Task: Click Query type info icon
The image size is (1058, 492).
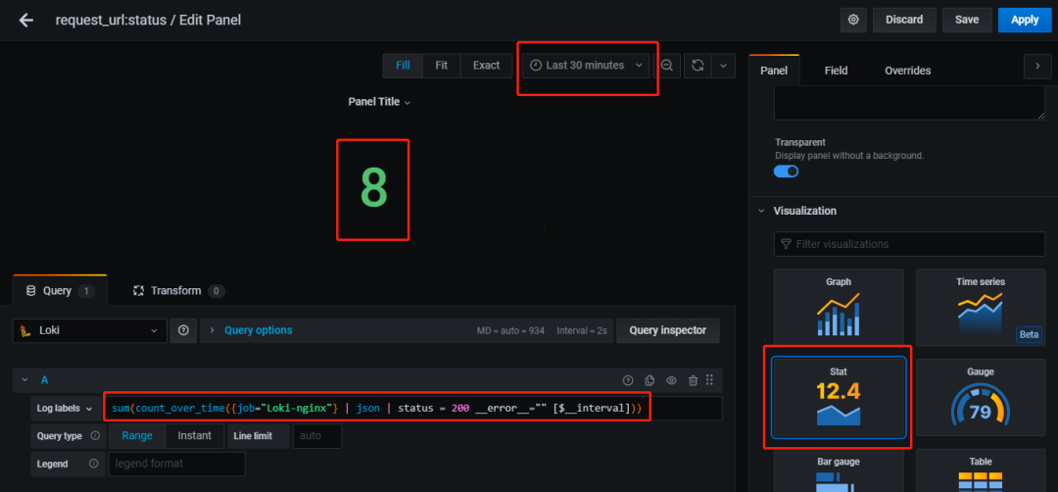Action: (95, 436)
